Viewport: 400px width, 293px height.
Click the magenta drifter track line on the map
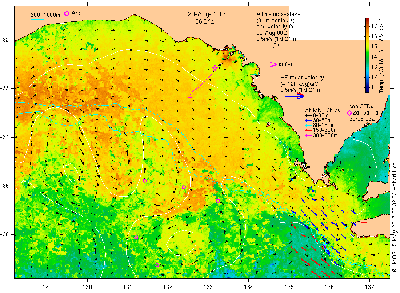click(201, 83)
